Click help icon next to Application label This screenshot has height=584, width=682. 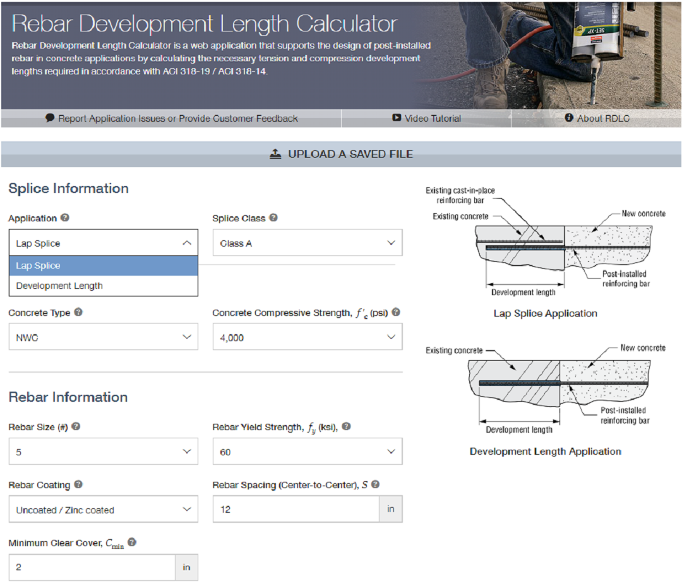pos(65,218)
